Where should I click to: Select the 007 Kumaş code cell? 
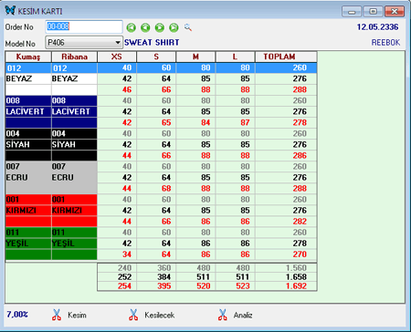(x=28, y=167)
